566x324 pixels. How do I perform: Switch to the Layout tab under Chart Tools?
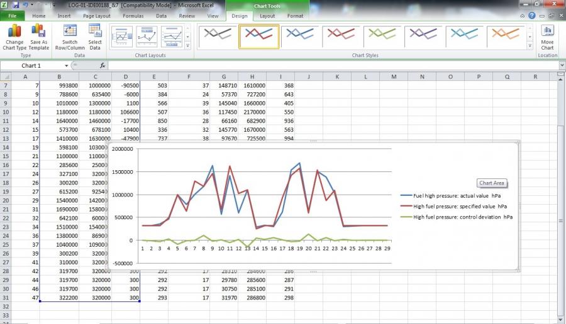tap(267, 16)
